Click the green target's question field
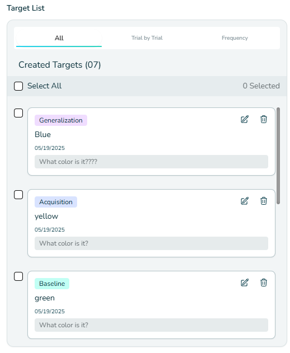The image size is (290, 353). pos(151,325)
